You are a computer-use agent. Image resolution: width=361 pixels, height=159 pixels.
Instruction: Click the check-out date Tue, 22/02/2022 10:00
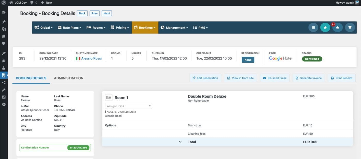tap(214, 58)
